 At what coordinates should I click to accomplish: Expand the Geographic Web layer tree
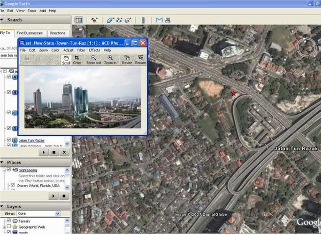pyautogui.click(x=3, y=226)
